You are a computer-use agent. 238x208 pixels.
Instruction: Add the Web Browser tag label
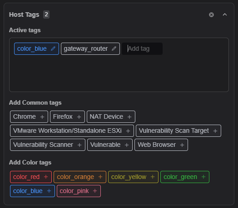[x=157, y=145]
